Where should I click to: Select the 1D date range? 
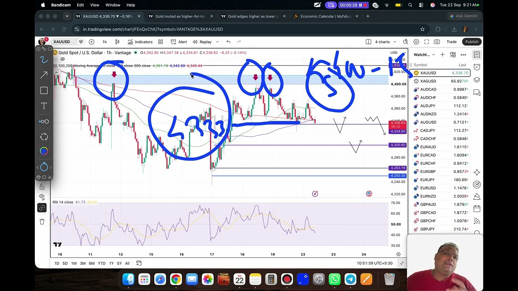[57, 263]
